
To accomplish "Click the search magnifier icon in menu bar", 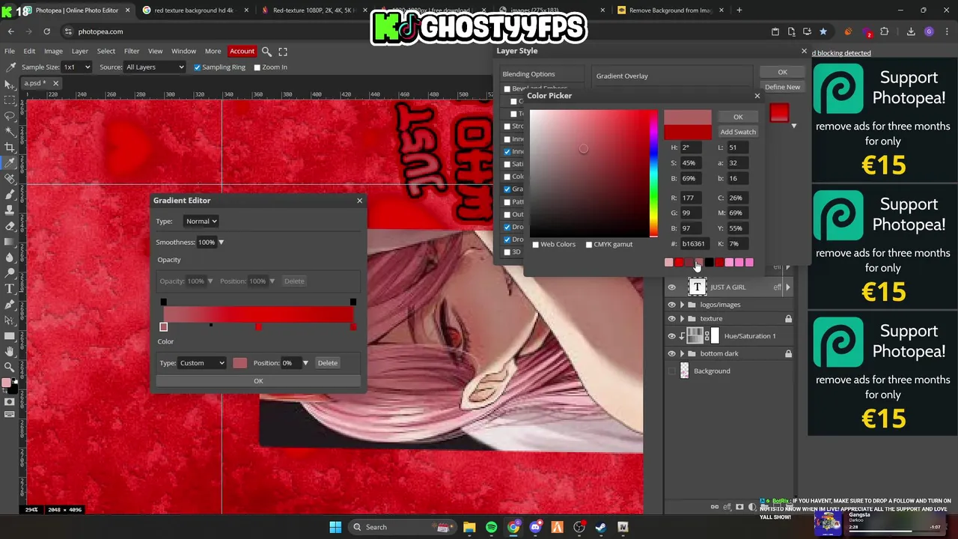I will point(266,52).
